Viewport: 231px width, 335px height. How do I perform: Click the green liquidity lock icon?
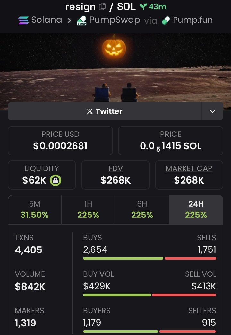[x=56, y=180]
